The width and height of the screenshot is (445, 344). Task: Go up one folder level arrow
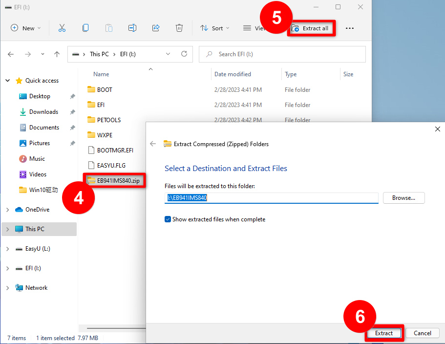pos(57,54)
